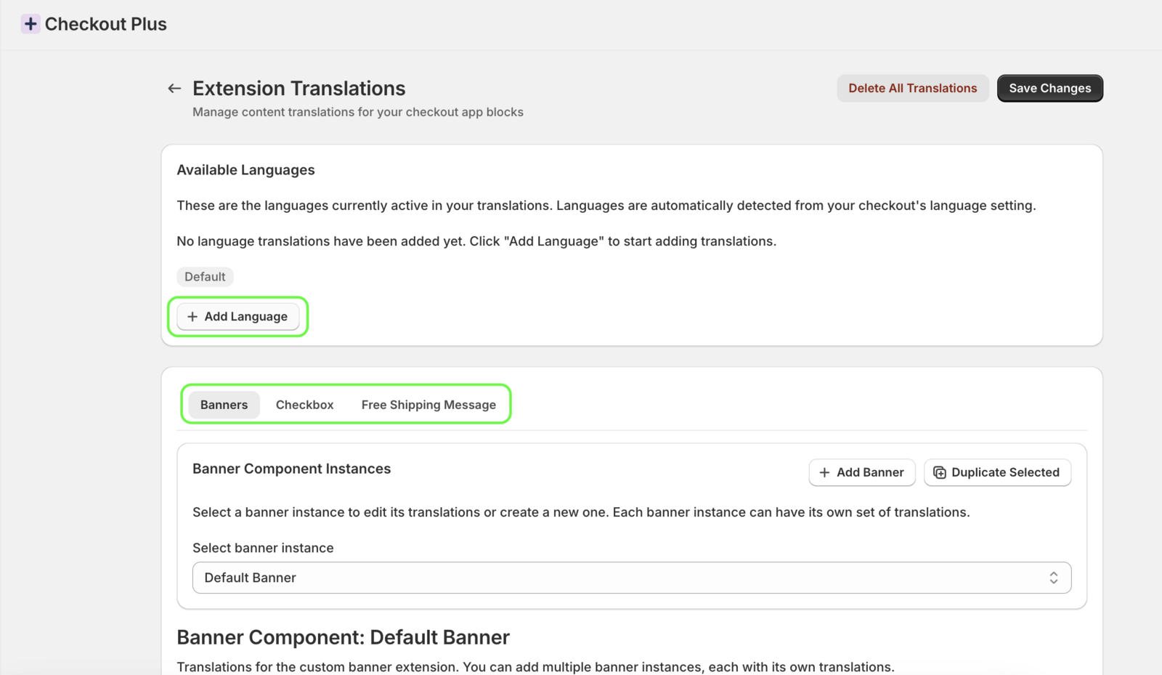Click the Checkout Plus app name
The image size is (1162, 675).
click(105, 23)
